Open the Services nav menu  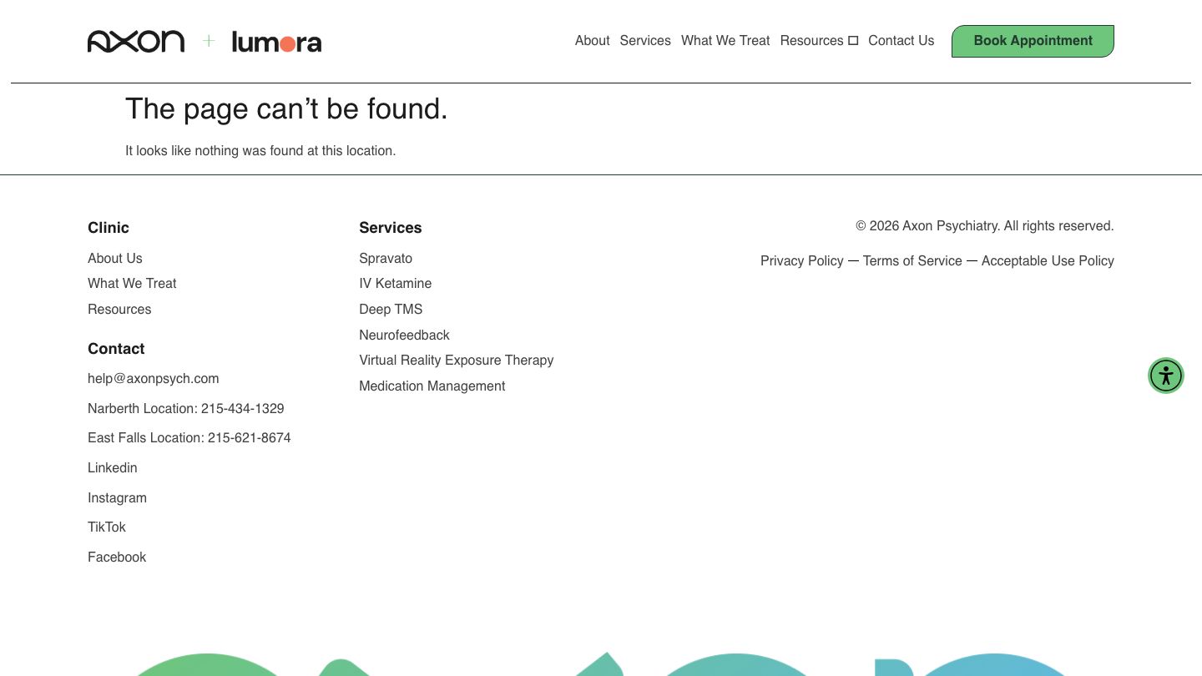point(644,41)
